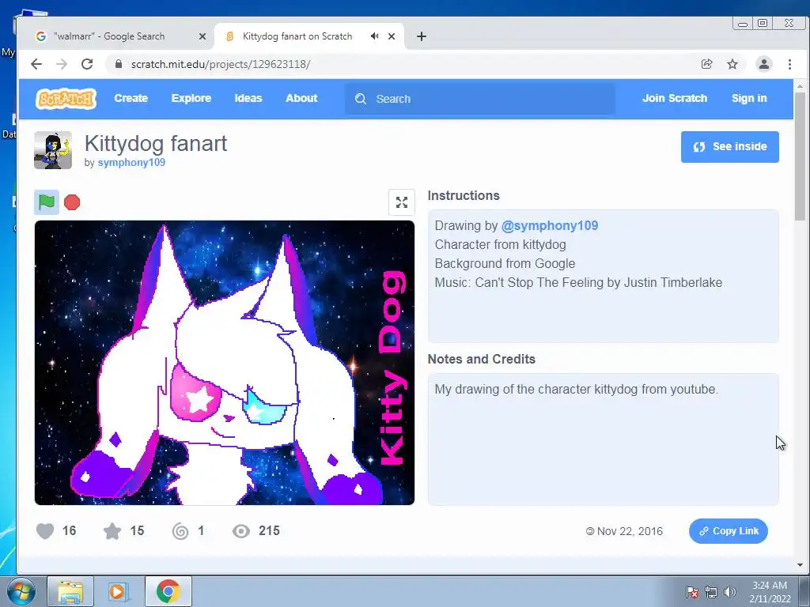Click the volume speaker tray icon

(x=730, y=592)
